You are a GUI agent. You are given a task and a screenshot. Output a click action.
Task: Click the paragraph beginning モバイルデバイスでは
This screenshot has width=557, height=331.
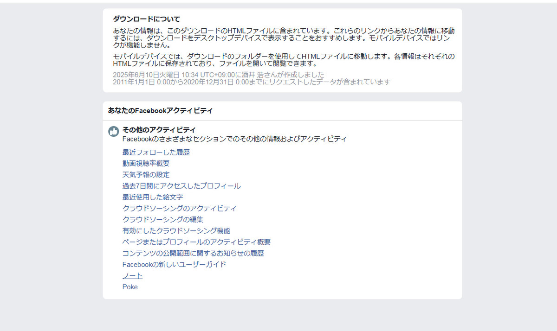284,60
